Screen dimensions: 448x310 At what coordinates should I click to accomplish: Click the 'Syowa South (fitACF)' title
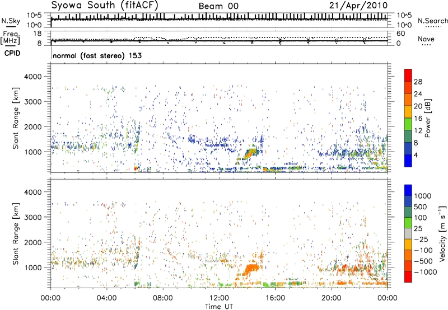coord(105,6)
